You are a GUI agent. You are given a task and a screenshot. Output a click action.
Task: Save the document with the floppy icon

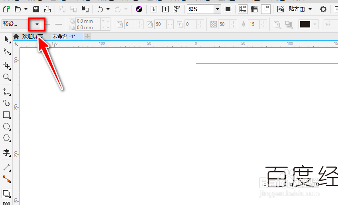point(36,9)
